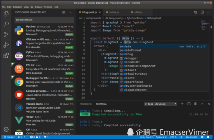Select the TERMINAL panel tab
Screen dimensions: 214x140
[x=101, y=104]
